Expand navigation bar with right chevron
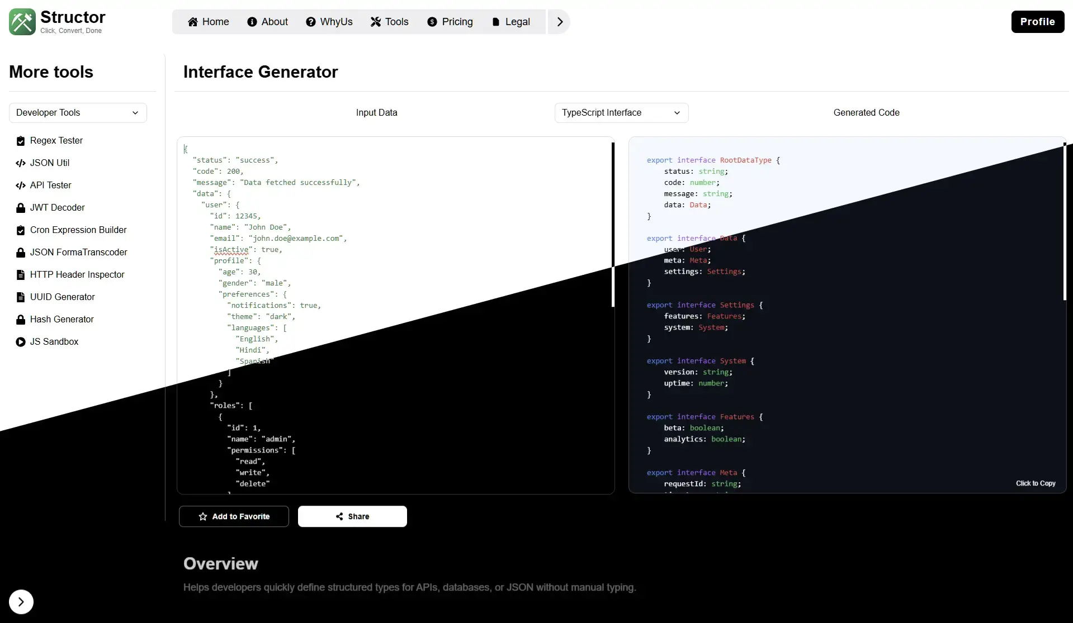Screen dimensions: 1073x623 coord(559,22)
